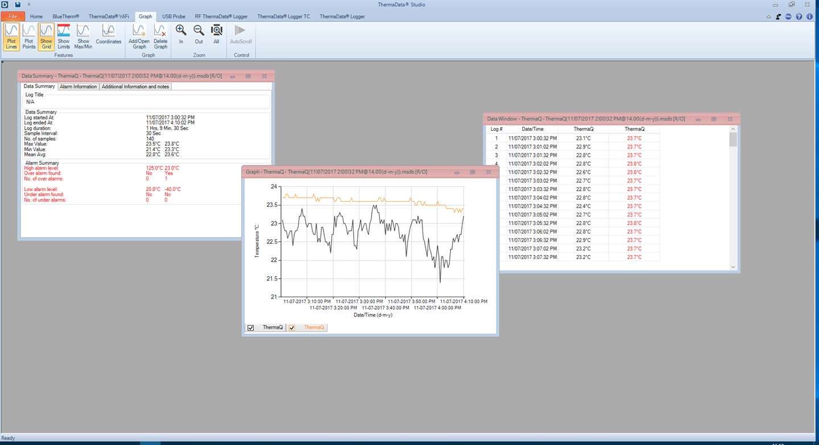Click the 22.9°C value at 3:06:32 PM
Screen dimensions: 819x445
coord(584,240)
